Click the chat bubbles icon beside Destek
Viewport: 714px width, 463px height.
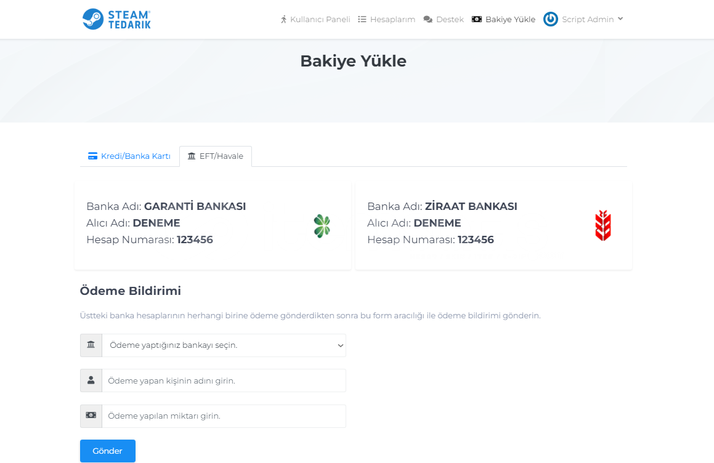point(428,19)
